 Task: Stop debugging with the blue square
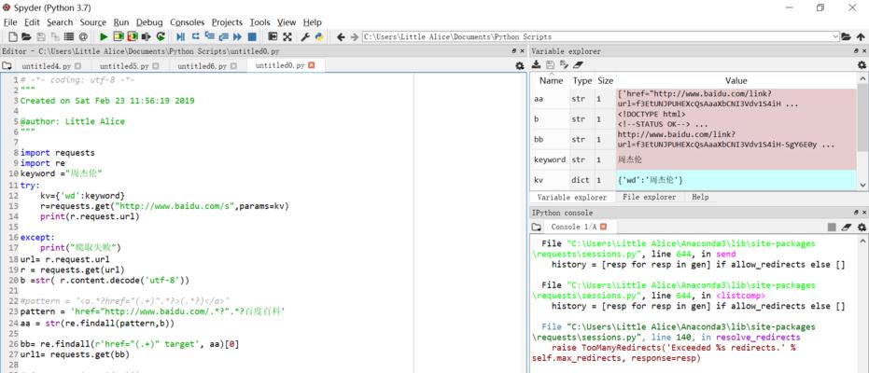(x=252, y=37)
